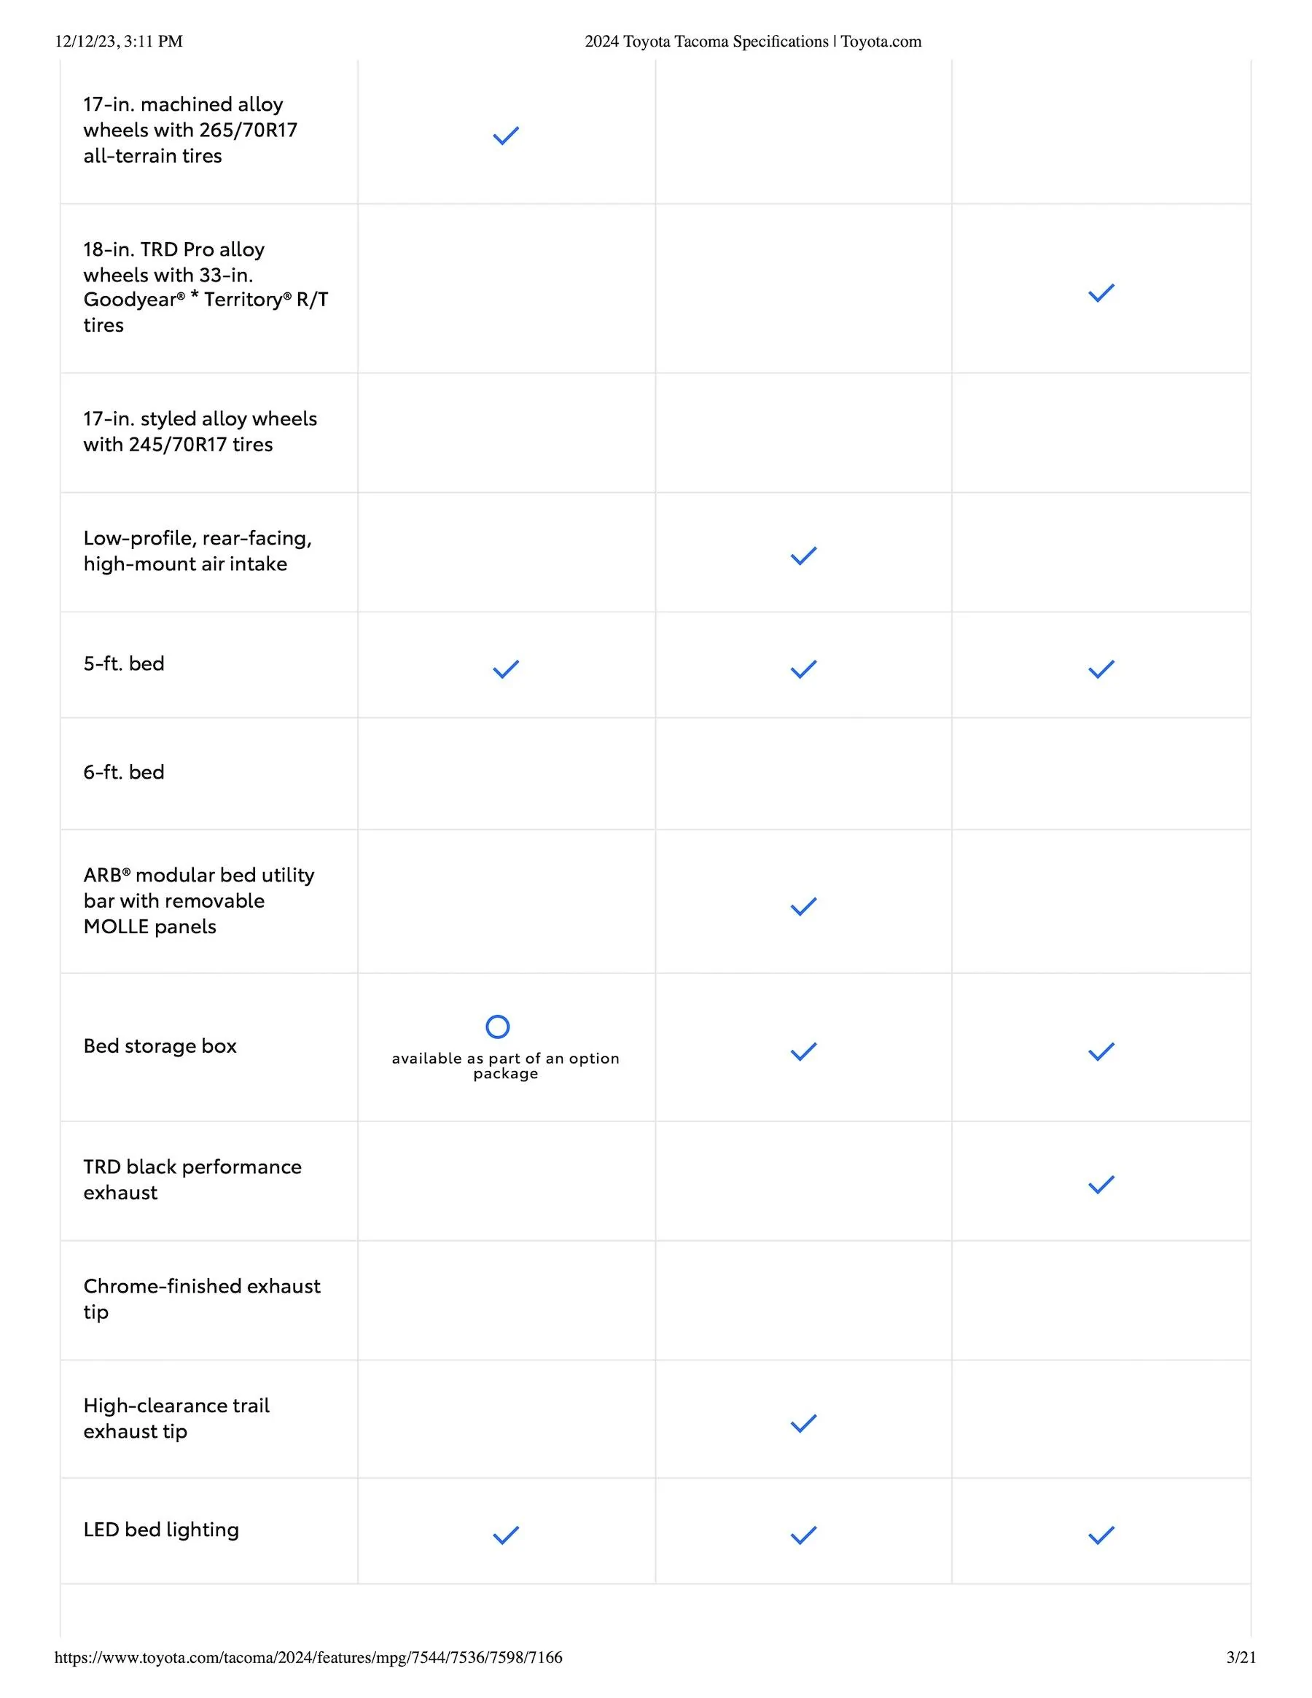Select the checkmark beside Low-profile high-mount air intake
The image size is (1312, 1698).
click(803, 556)
